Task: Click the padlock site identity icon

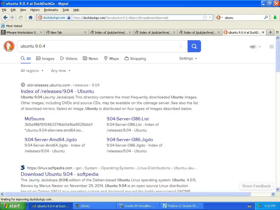Action: click(x=69, y=17)
